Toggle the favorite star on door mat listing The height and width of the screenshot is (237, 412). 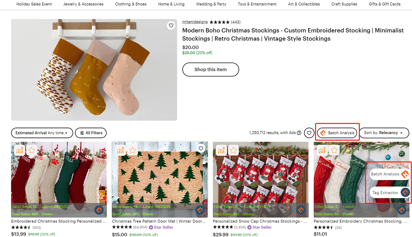coord(132,150)
